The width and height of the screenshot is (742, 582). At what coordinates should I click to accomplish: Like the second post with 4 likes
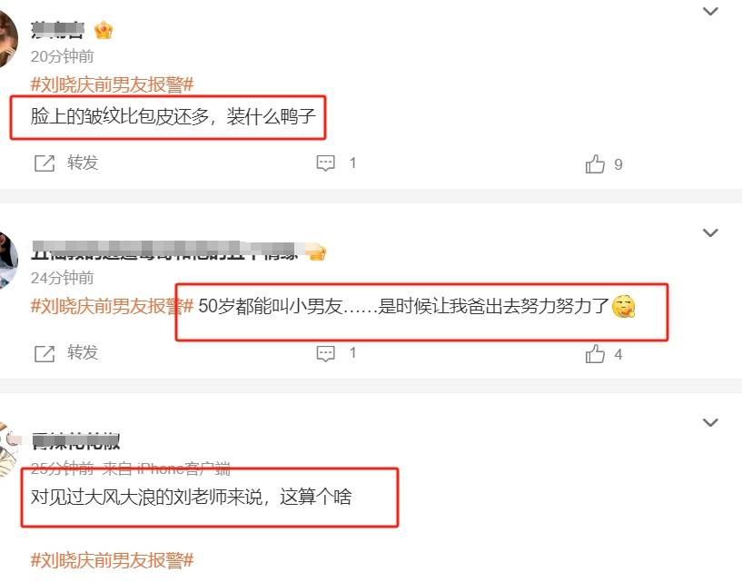point(595,354)
